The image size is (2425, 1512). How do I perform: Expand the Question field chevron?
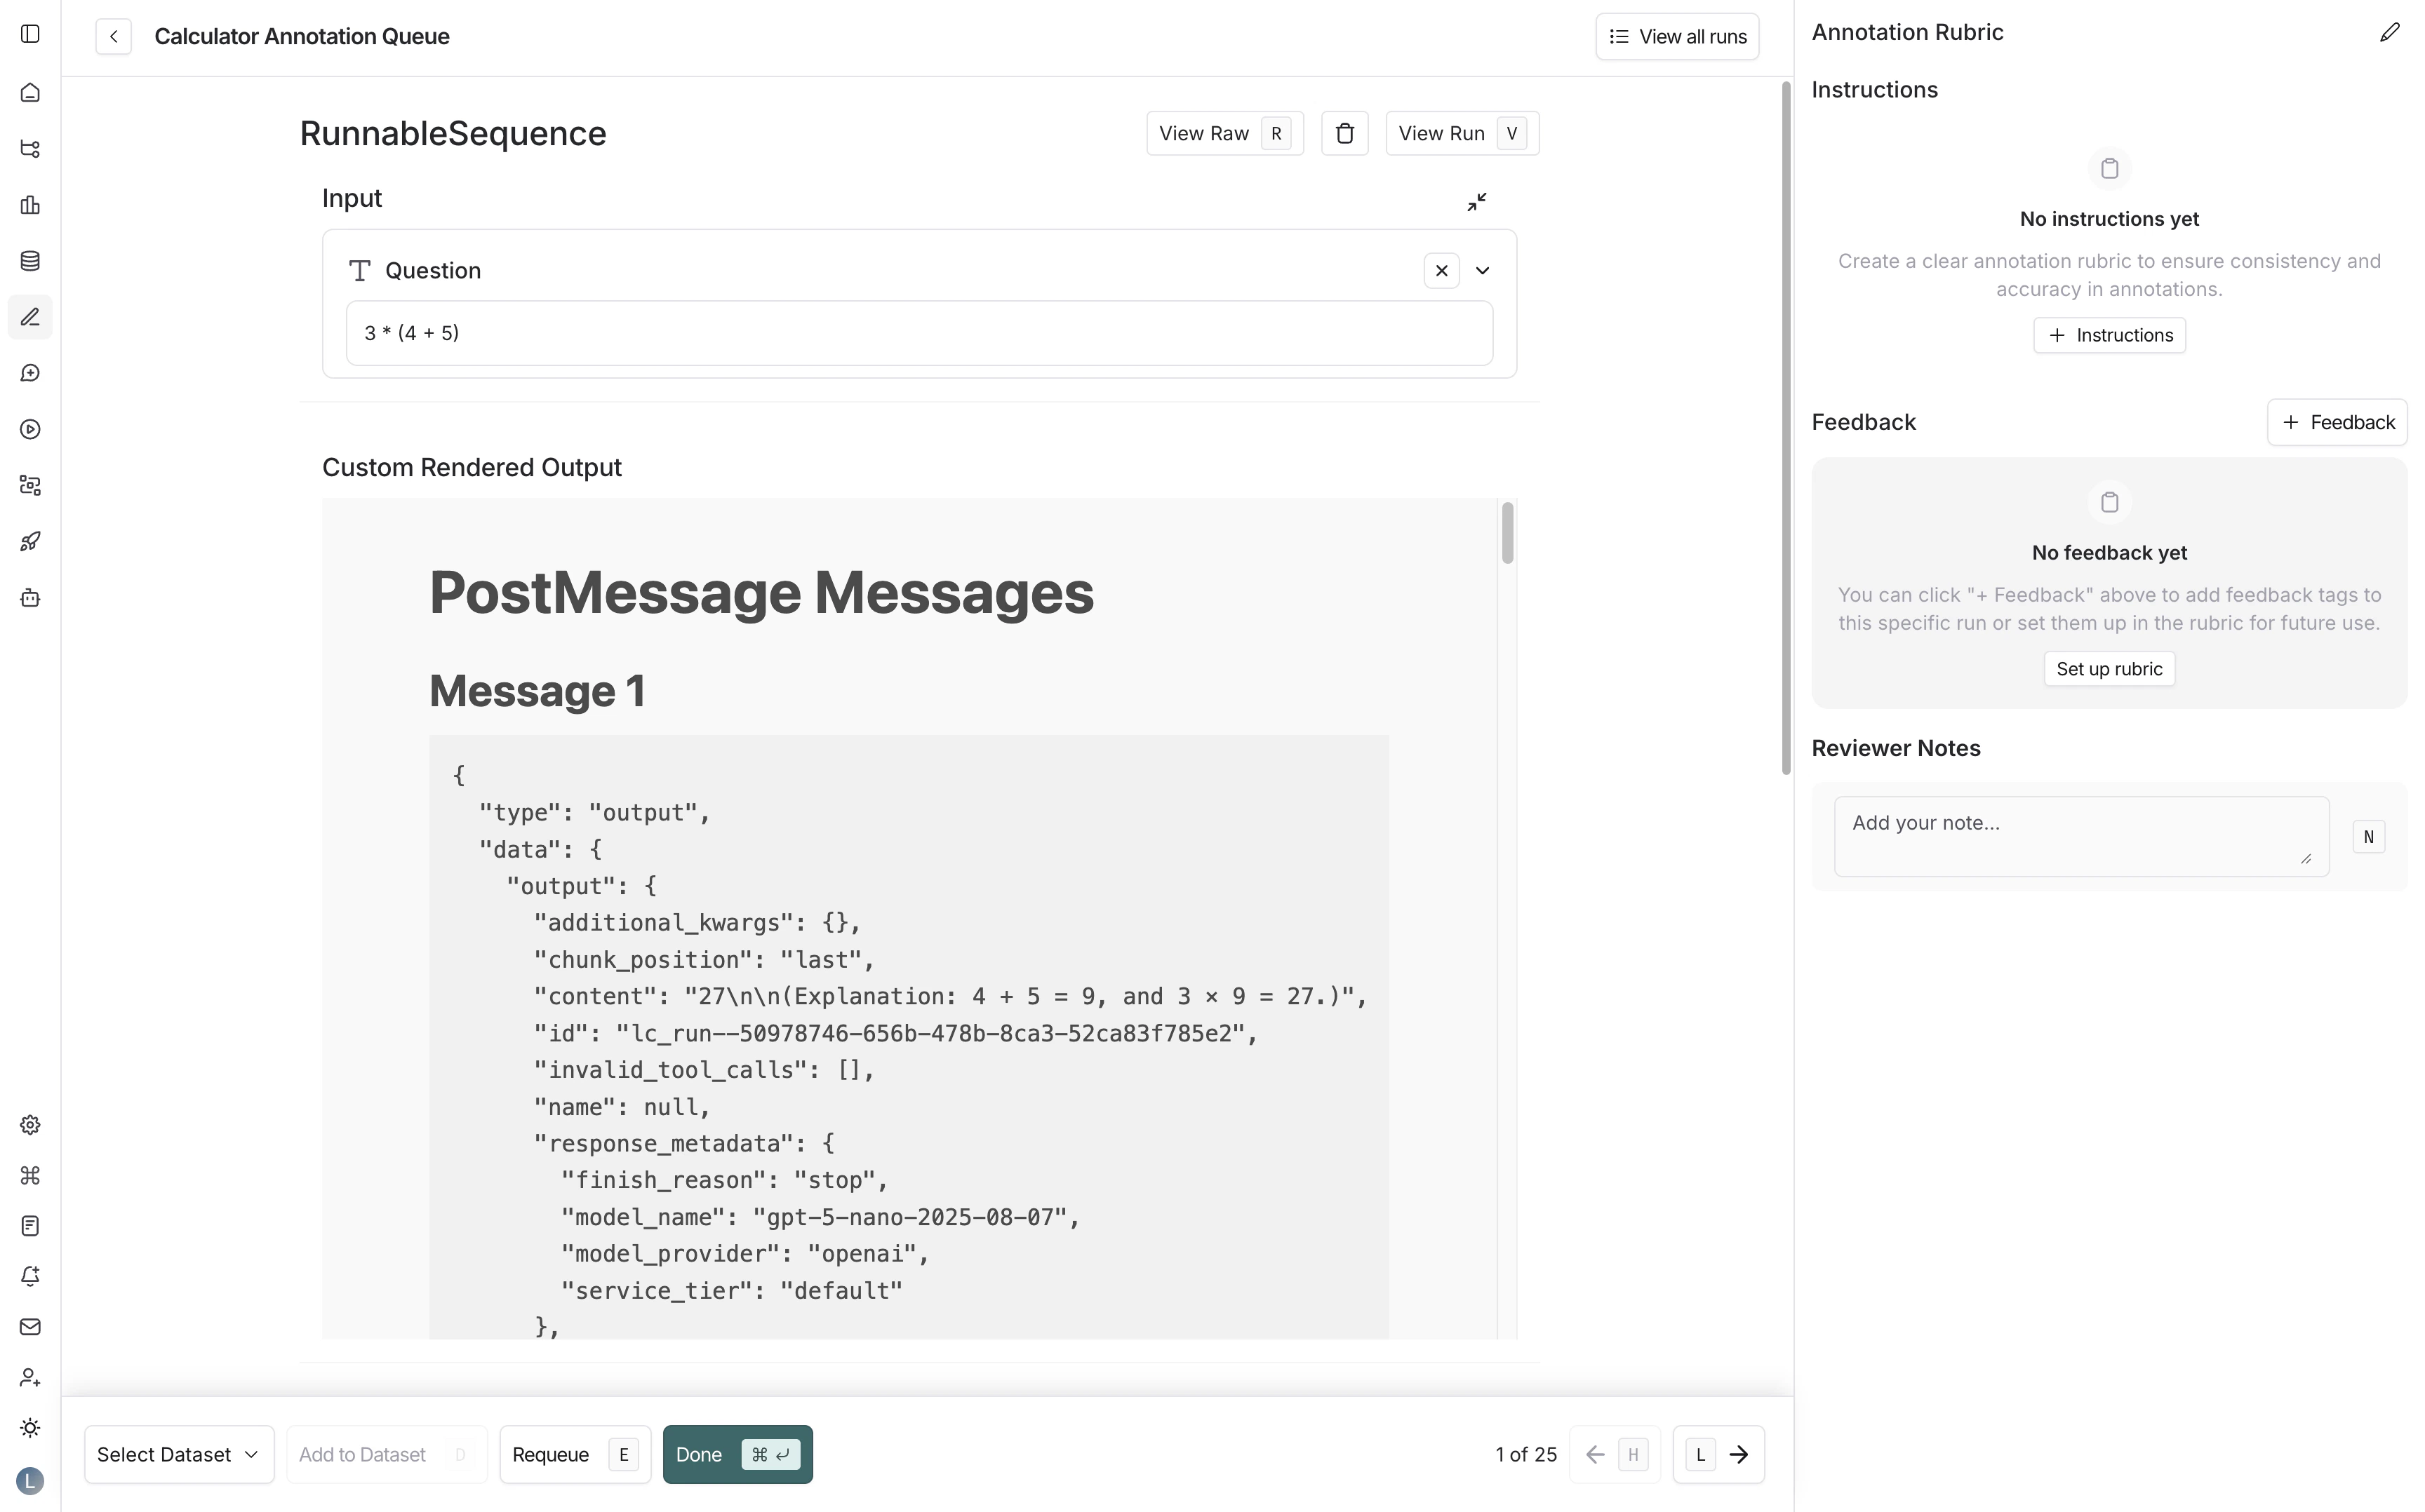pos(1483,270)
